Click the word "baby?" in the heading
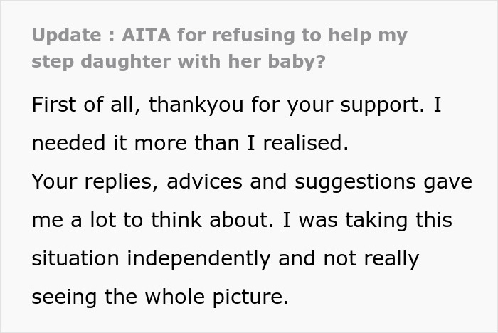498x333 pixels. (297, 62)
